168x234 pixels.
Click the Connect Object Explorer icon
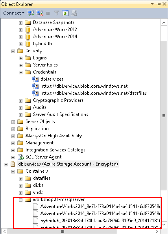(31, 13)
